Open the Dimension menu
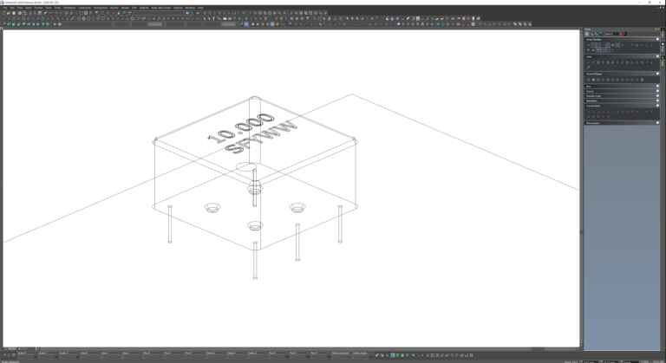Image resolution: width=666 pixels, height=363 pixels. point(69,8)
